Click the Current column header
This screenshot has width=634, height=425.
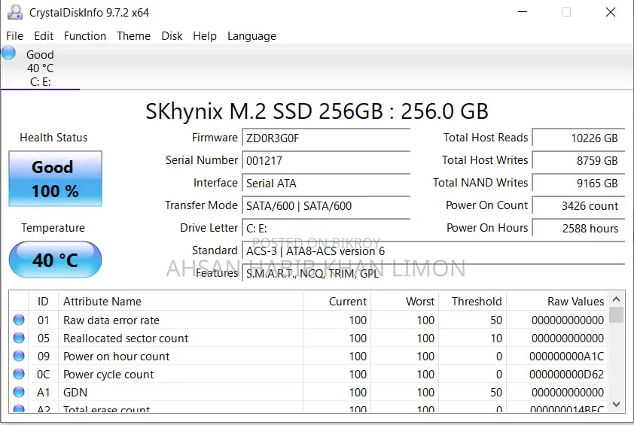pos(337,302)
